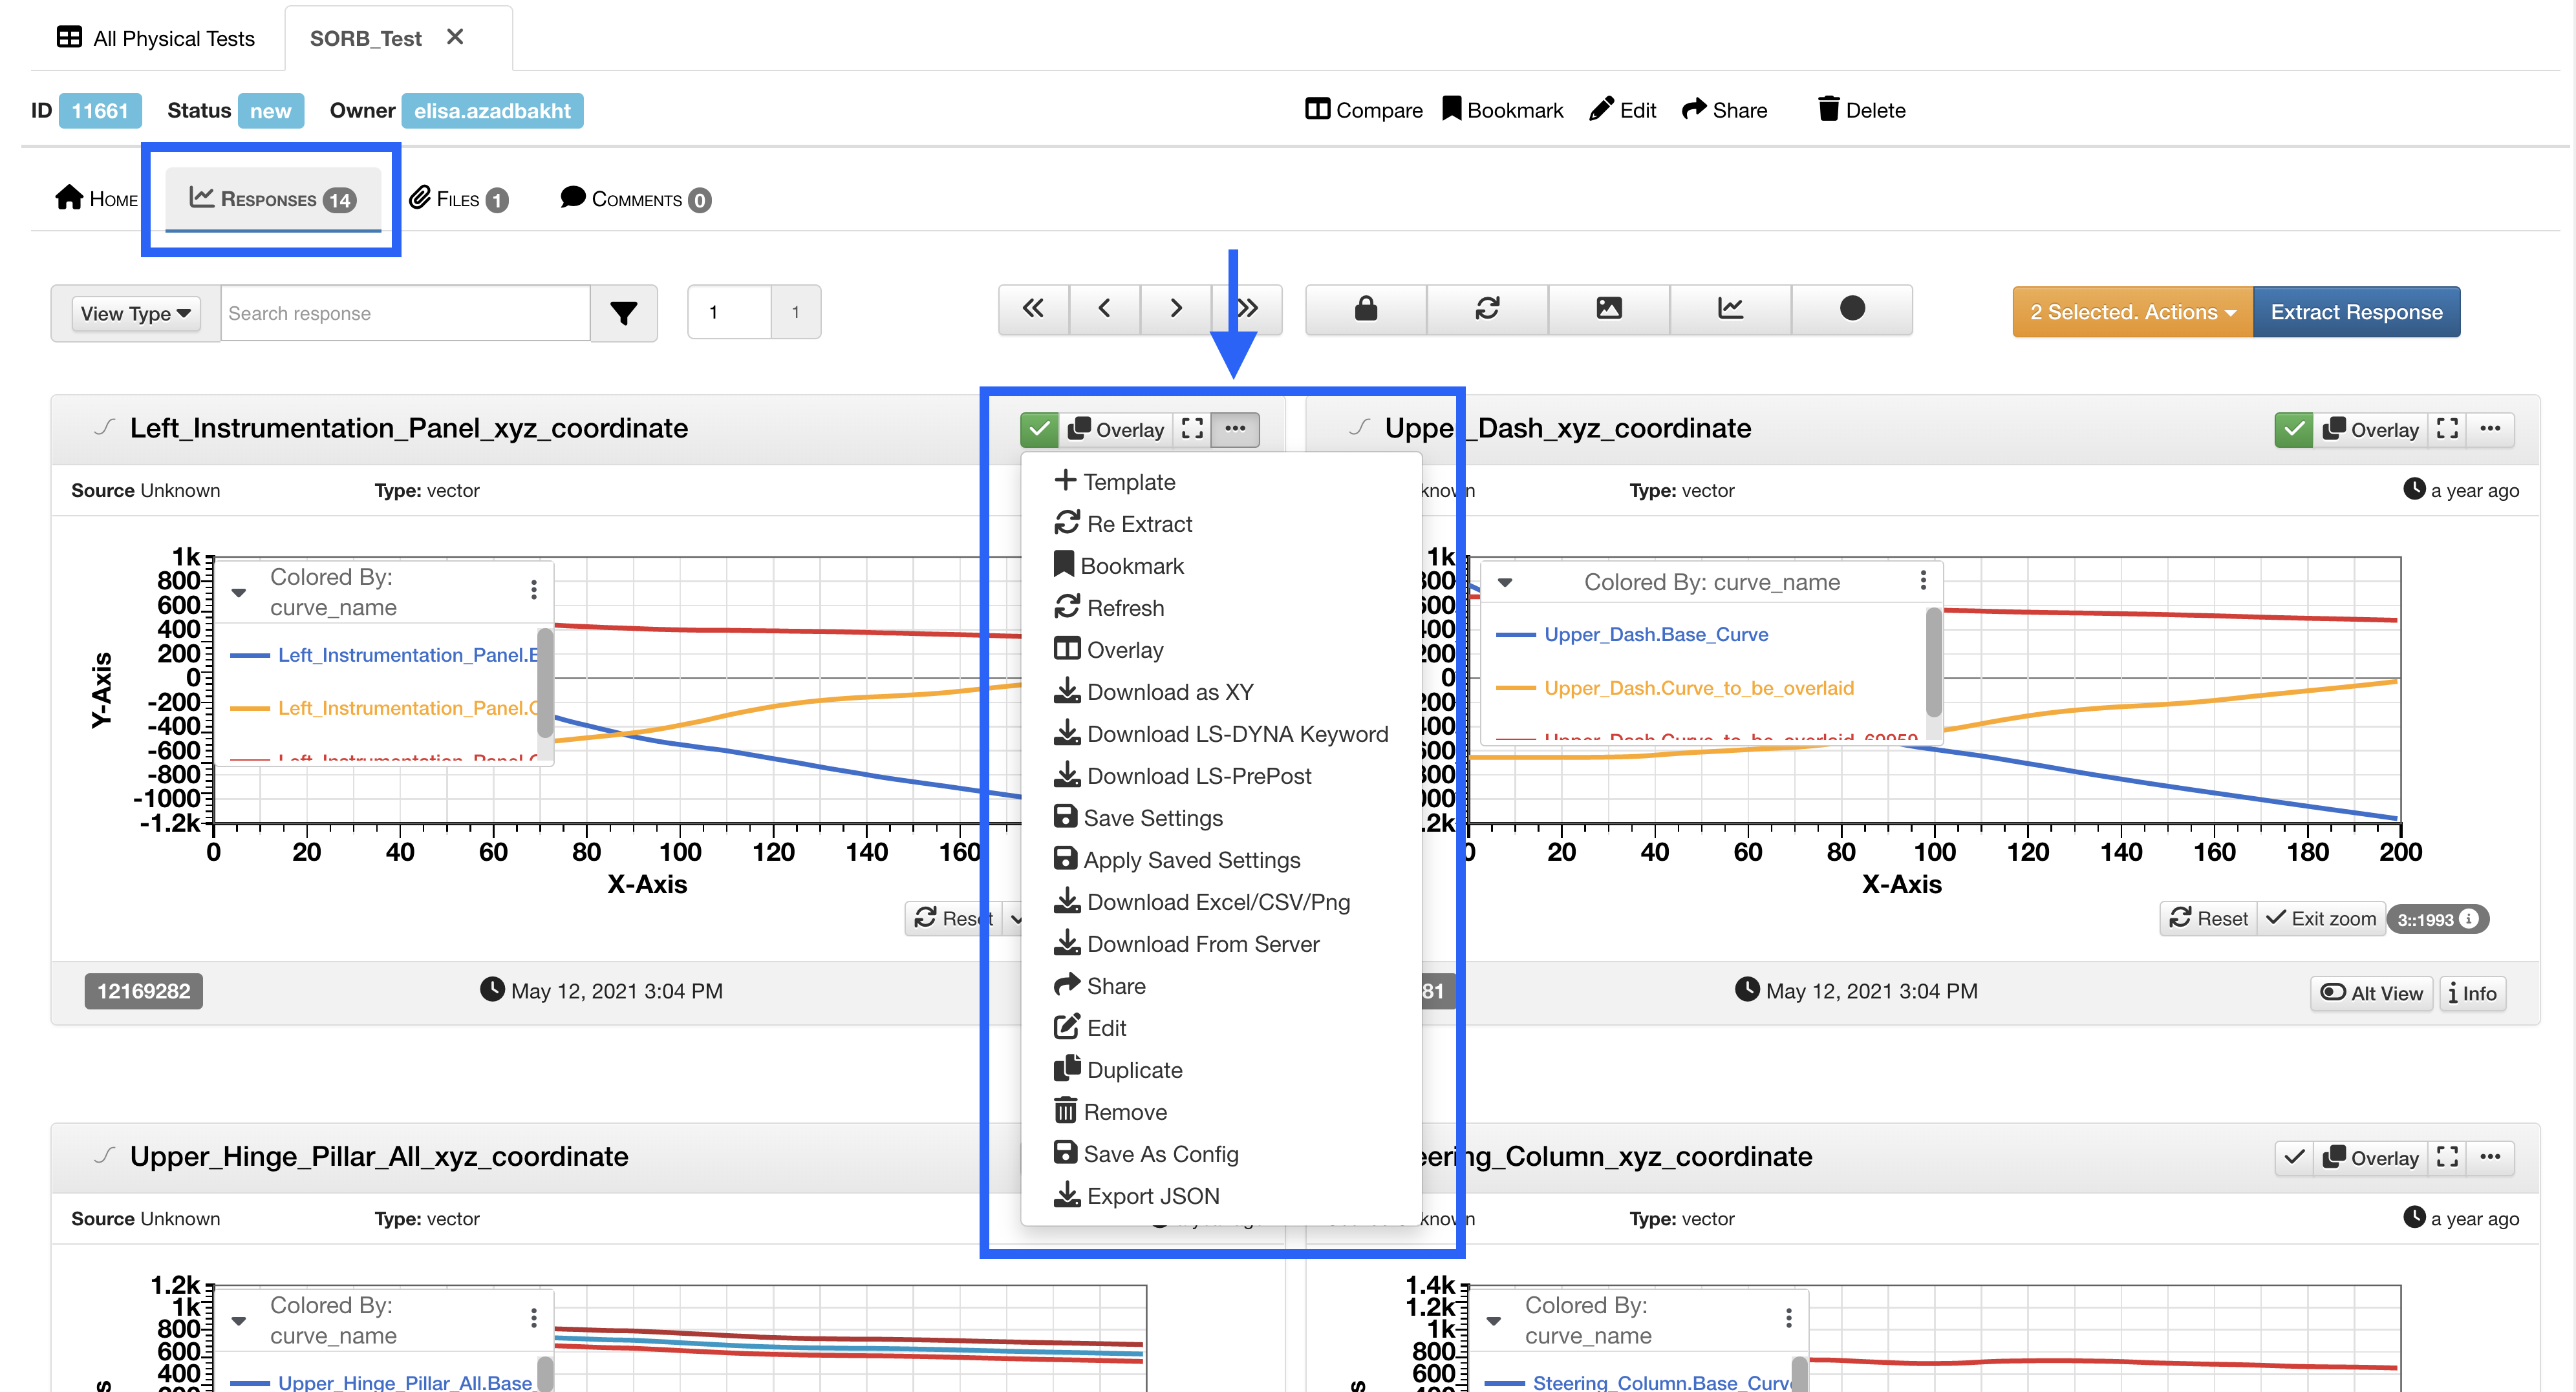Image resolution: width=2576 pixels, height=1392 pixels.
Task: Go to next page arrow
Action: click(1176, 309)
